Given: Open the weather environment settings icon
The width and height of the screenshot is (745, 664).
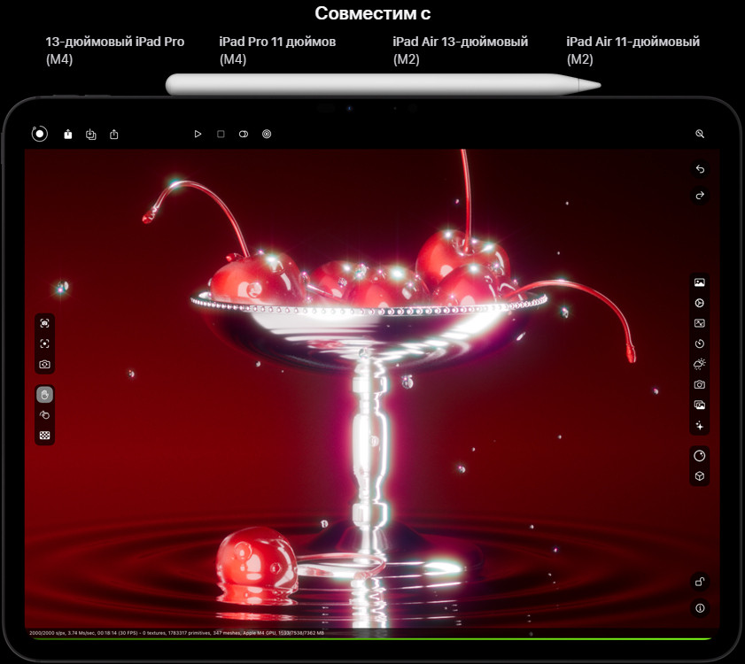Looking at the screenshot, I should click(x=700, y=364).
